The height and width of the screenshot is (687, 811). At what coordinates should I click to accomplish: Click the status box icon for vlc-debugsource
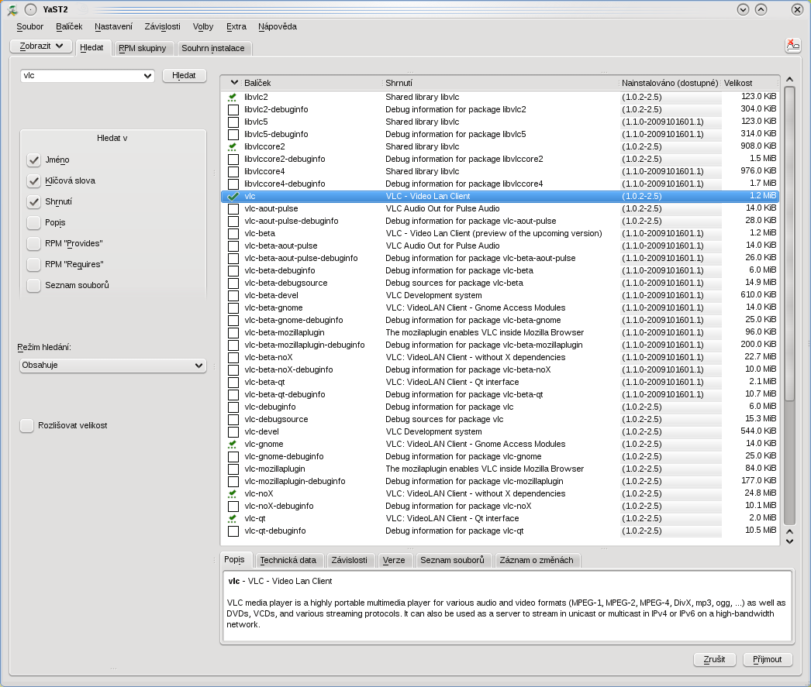click(x=233, y=420)
